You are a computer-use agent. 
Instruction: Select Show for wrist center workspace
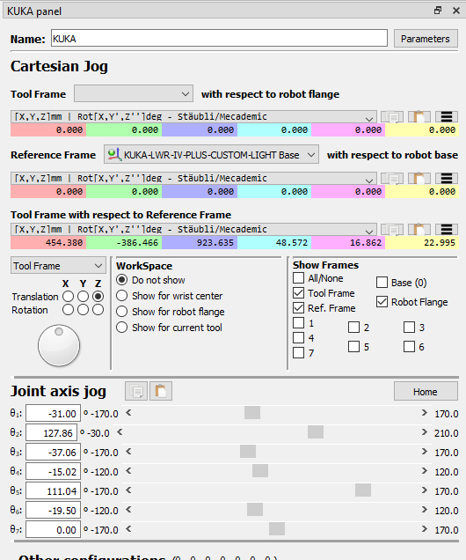coord(121,296)
